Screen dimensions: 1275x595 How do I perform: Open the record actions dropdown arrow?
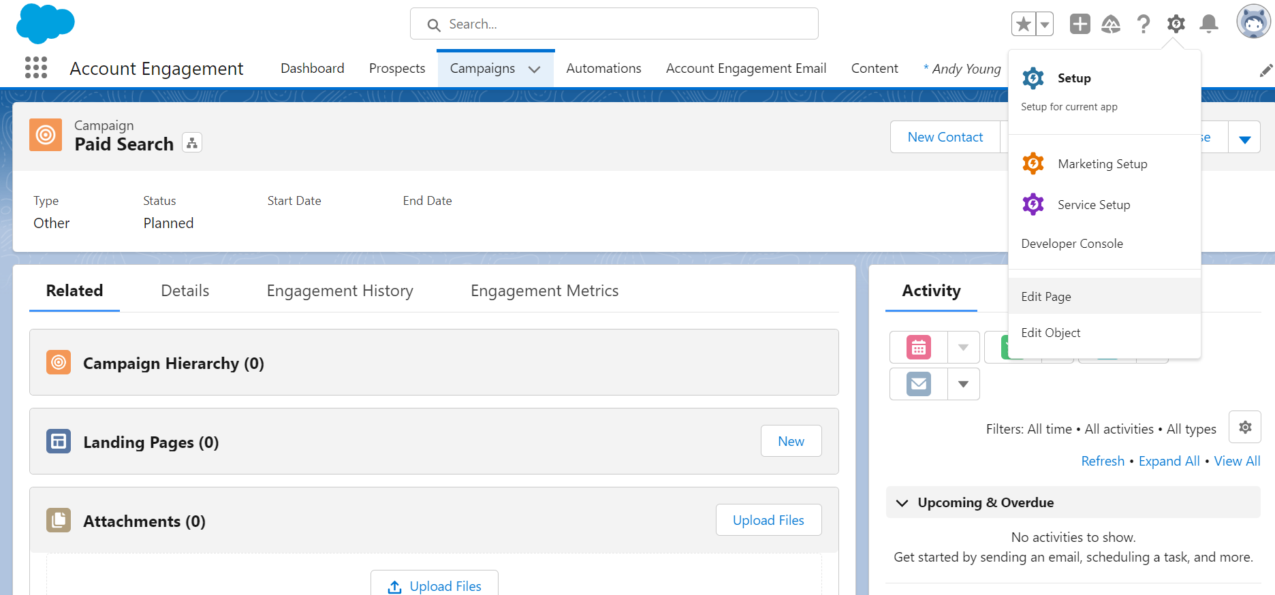1245,138
